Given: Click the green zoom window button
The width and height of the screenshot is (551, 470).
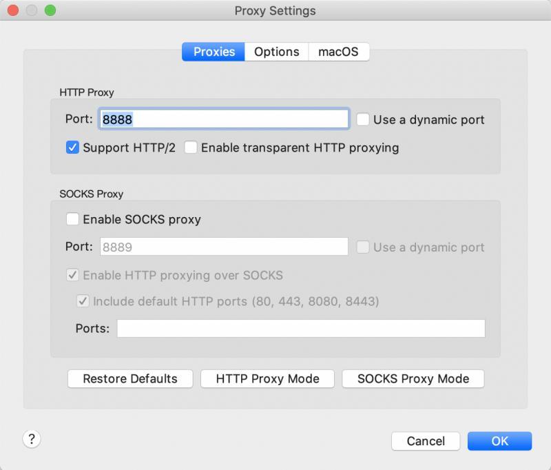Looking at the screenshot, I should [x=50, y=10].
